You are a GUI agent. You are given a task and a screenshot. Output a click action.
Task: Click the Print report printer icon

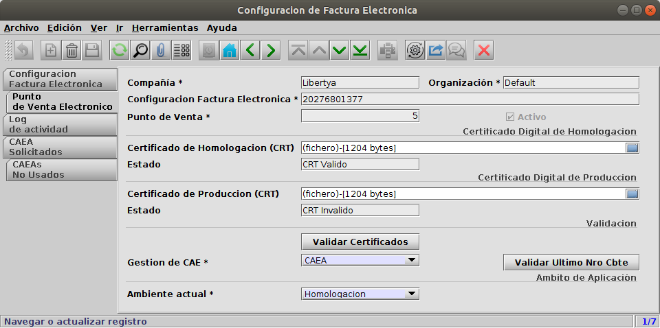388,51
